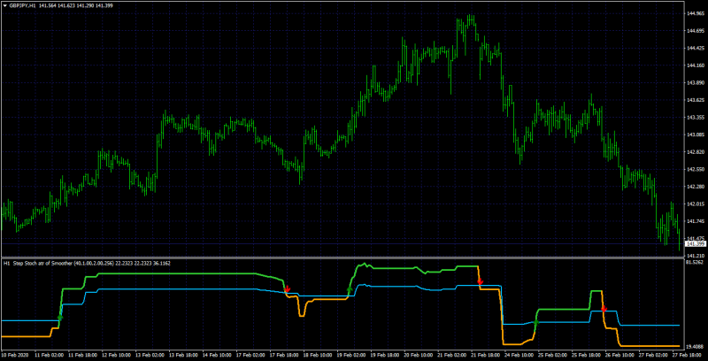Click the 143.085 price scale label
Viewport: 708px width, 361px height.
[x=696, y=134]
